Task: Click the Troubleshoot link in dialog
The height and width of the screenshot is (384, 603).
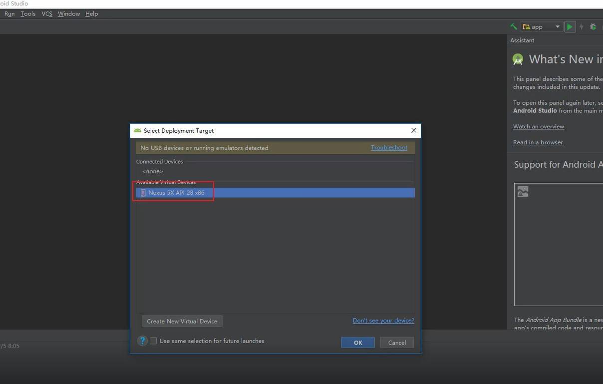Action: 389,148
